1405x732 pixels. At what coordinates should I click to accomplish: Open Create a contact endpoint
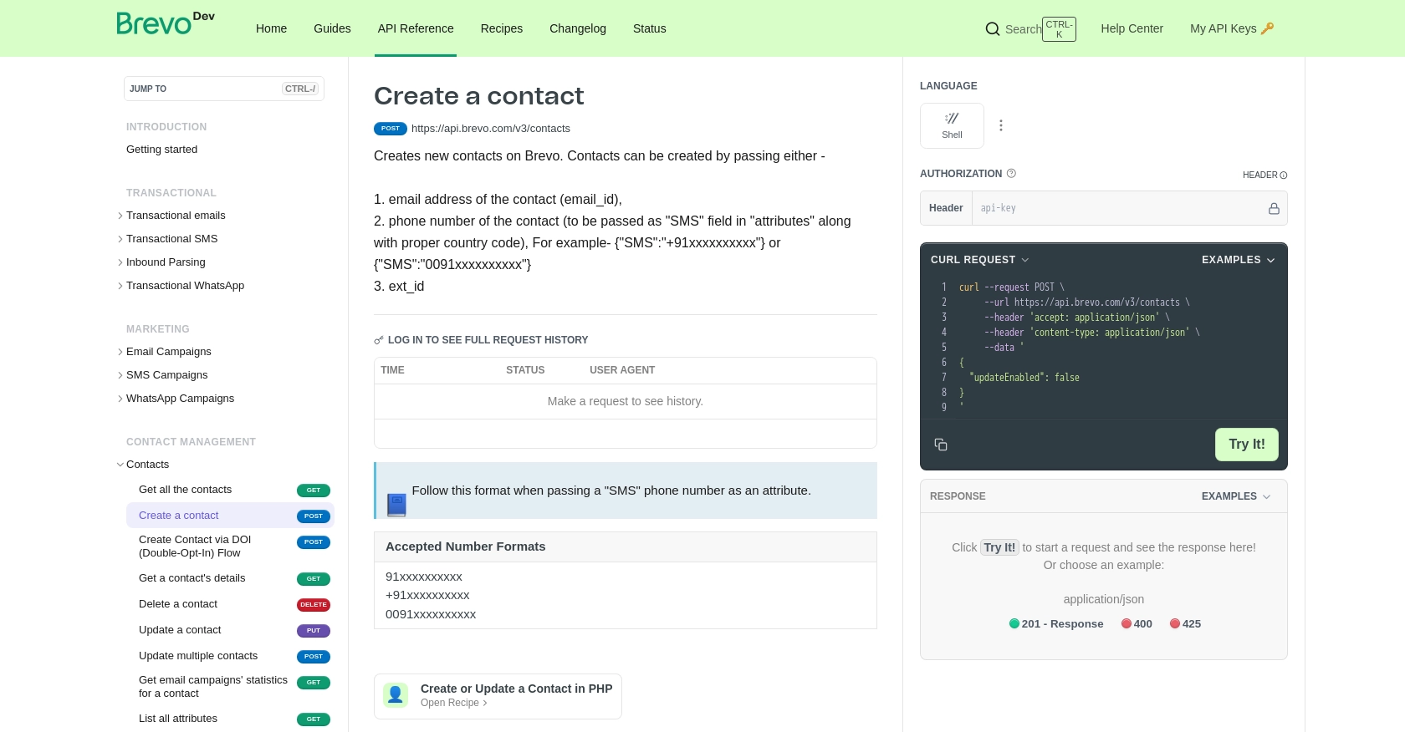pyautogui.click(x=179, y=516)
